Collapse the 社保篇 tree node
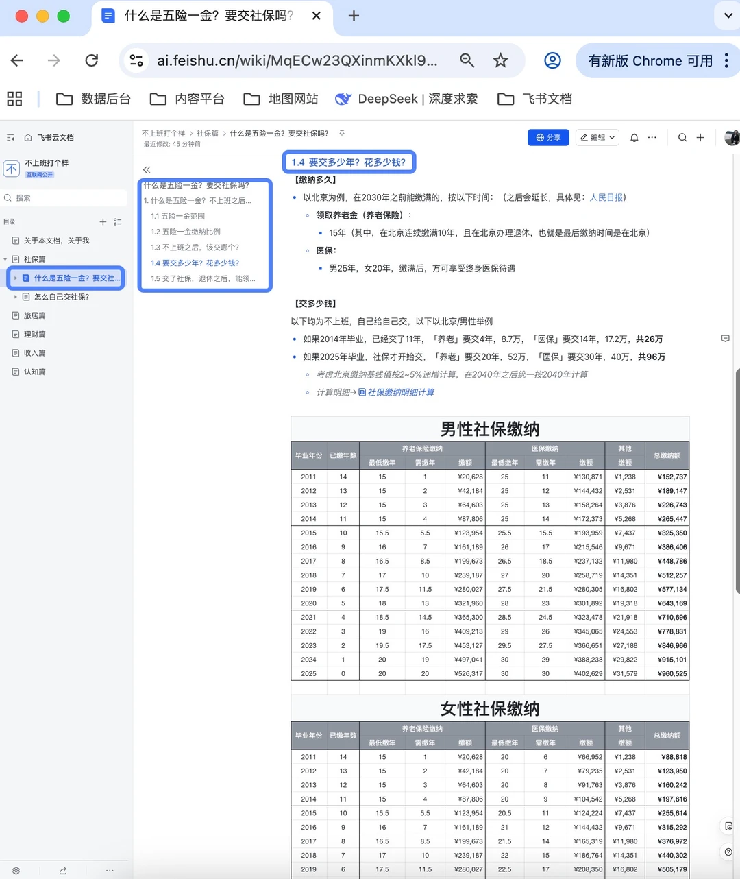 tap(5, 259)
